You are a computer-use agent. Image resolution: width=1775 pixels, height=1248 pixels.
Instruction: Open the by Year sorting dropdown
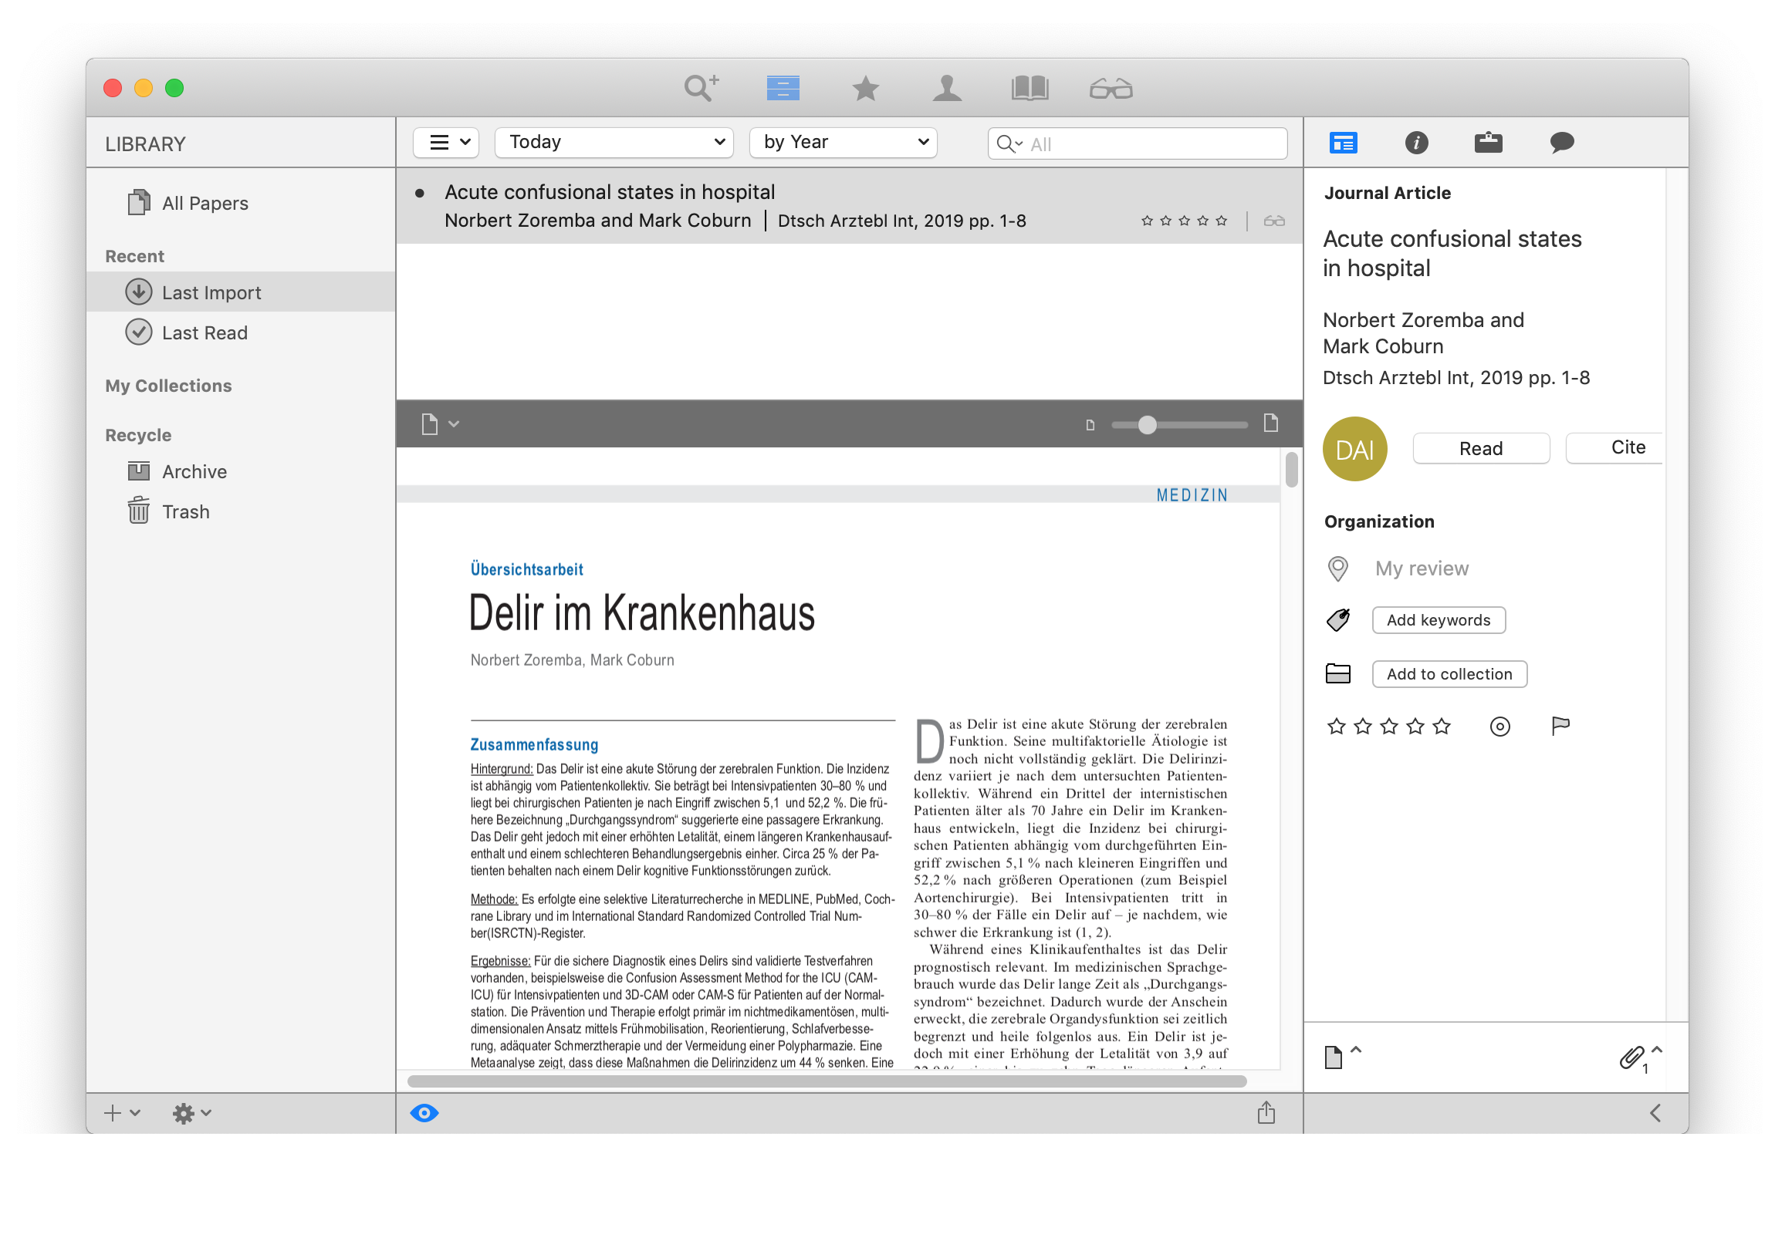point(843,142)
